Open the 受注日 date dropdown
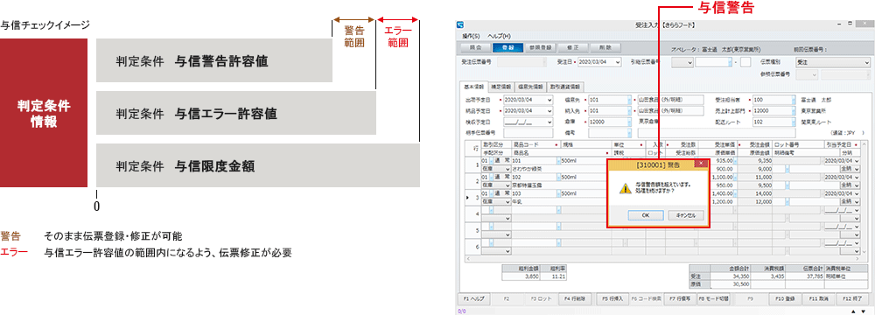Viewport: 875px width, 315px height. tap(618, 62)
